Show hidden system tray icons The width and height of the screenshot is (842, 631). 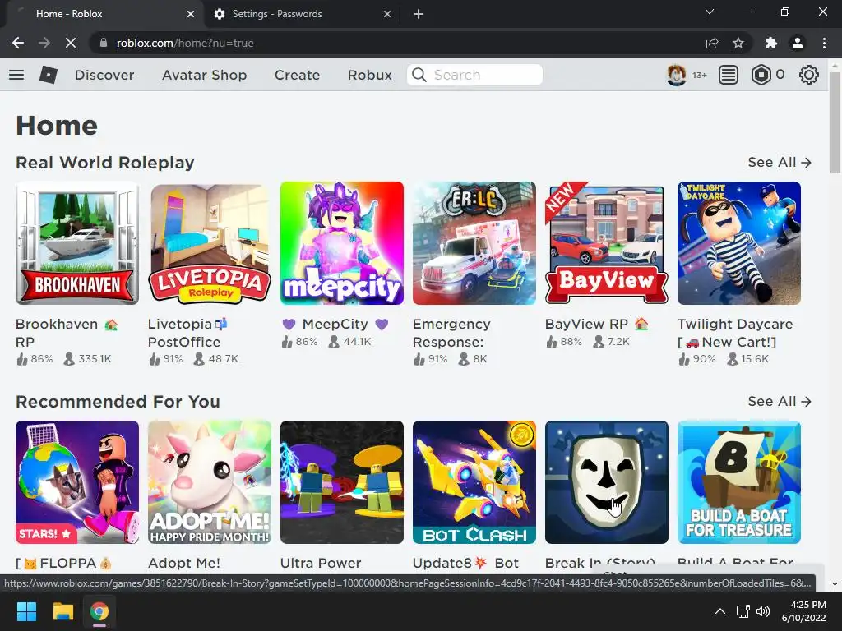pyautogui.click(x=720, y=611)
